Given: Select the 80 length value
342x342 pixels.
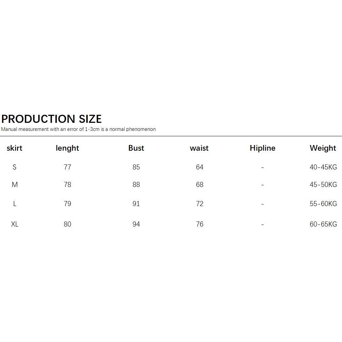Looking at the screenshot, I should click(67, 224).
